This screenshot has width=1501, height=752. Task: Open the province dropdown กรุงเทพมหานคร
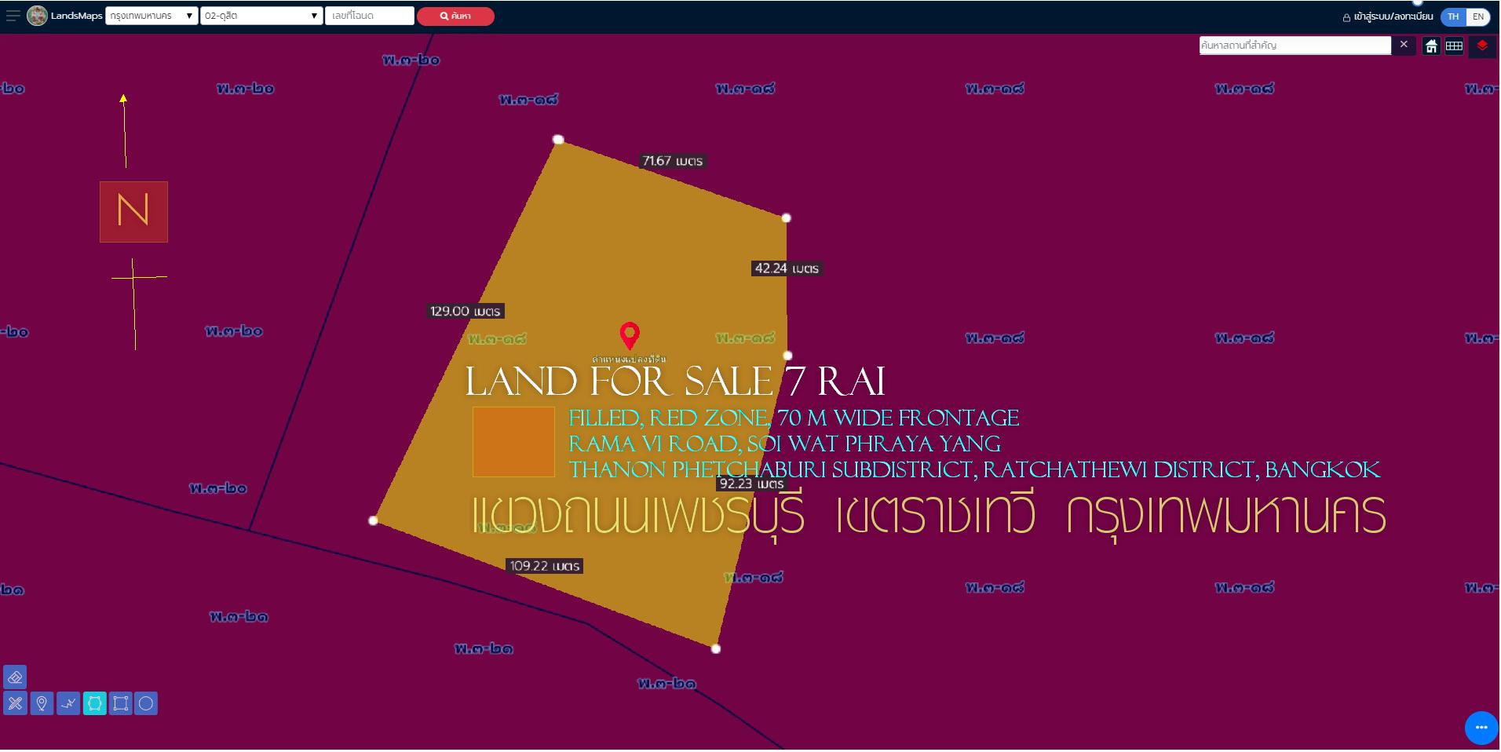152,16
